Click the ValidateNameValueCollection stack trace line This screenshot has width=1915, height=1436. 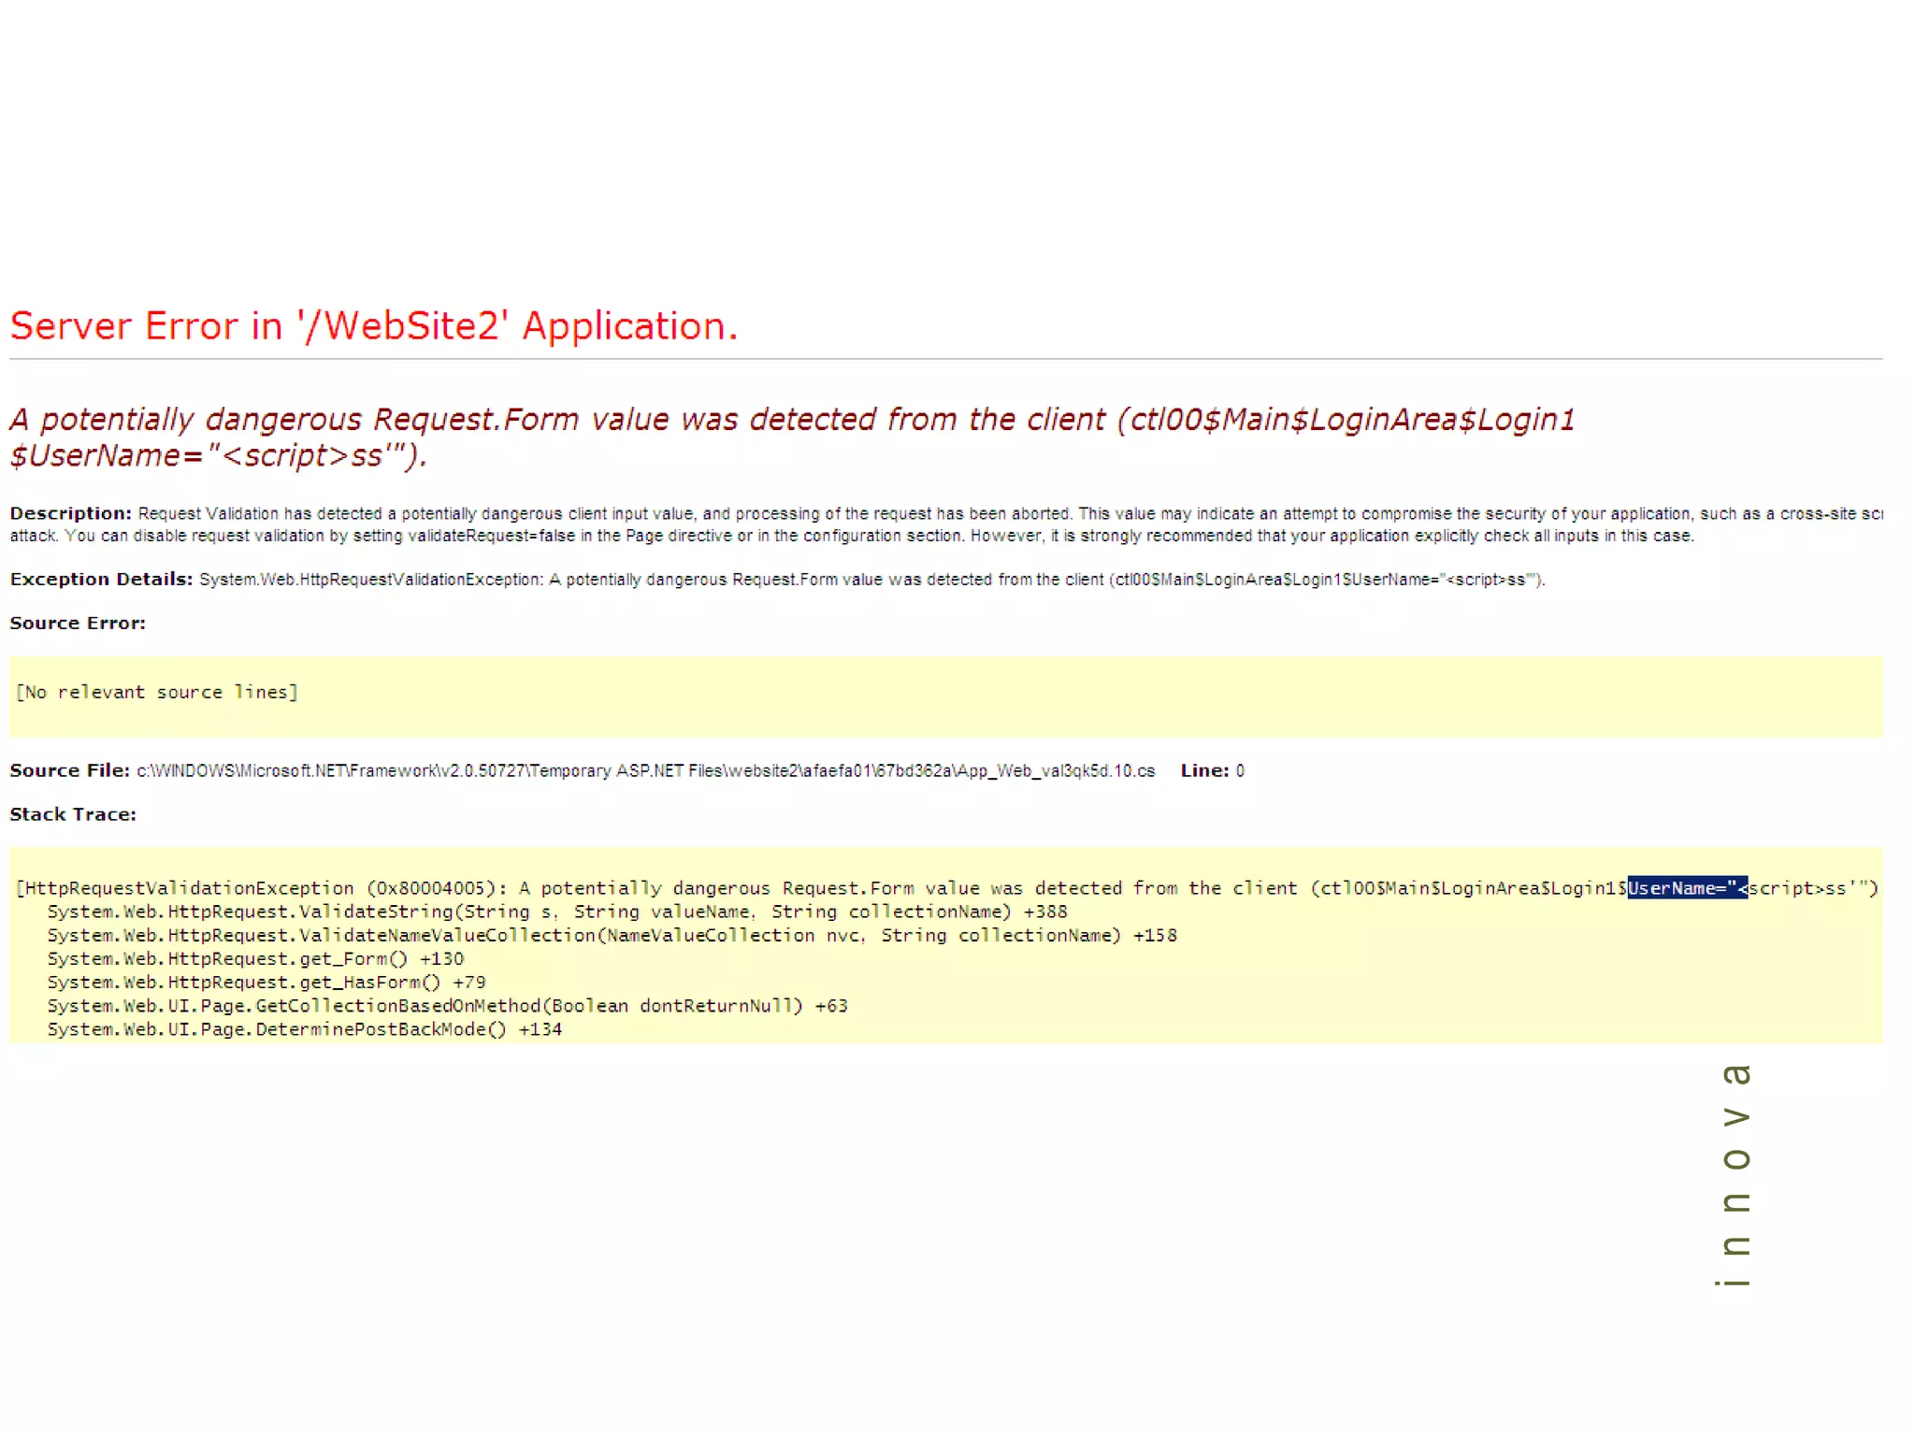(612, 935)
